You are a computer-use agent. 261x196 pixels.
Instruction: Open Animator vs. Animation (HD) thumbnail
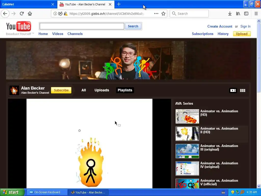click(187, 116)
